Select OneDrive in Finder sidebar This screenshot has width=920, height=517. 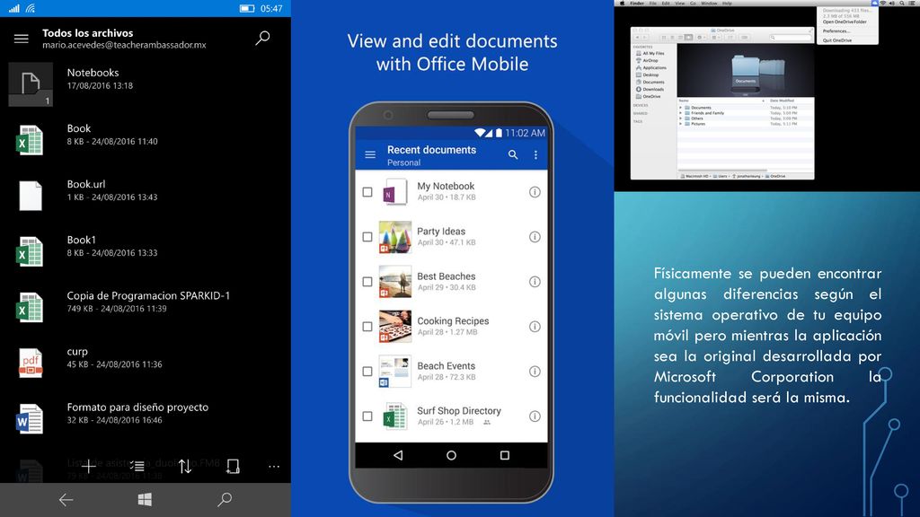tap(649, 96)
